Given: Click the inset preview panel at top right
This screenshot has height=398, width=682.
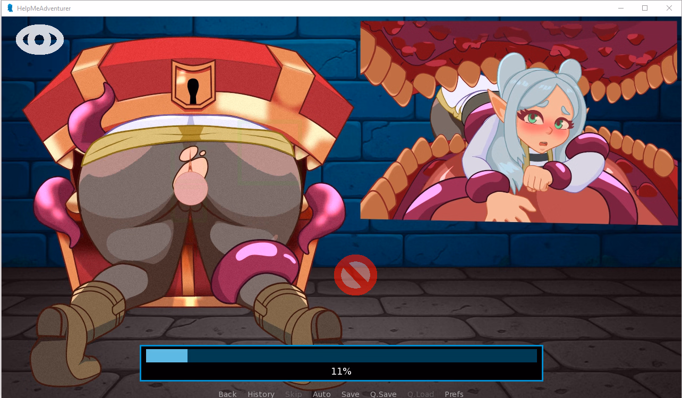Looking at the screenshot, I should click(519, 121).
